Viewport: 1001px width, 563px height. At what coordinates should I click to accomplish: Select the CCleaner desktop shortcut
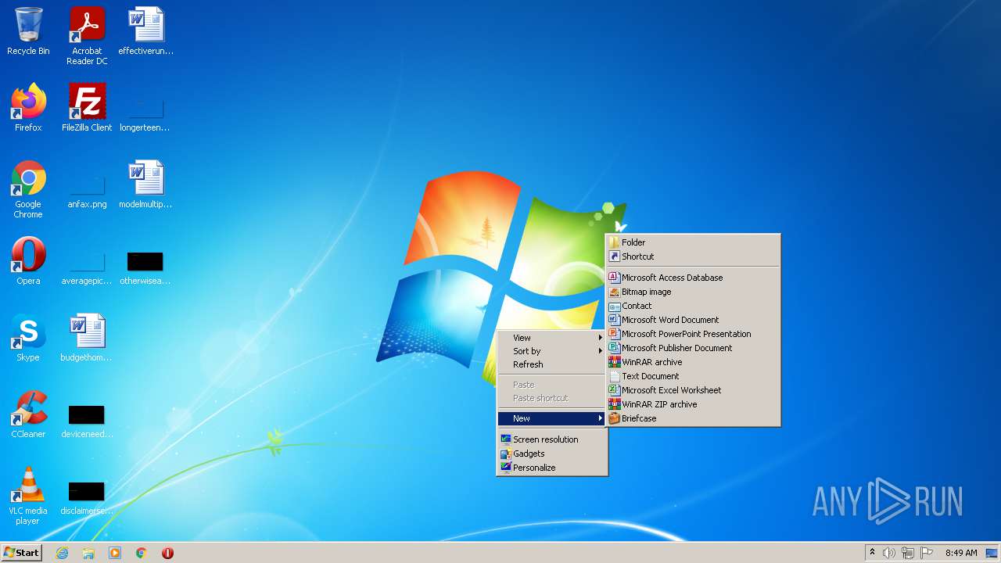(28, 414)
